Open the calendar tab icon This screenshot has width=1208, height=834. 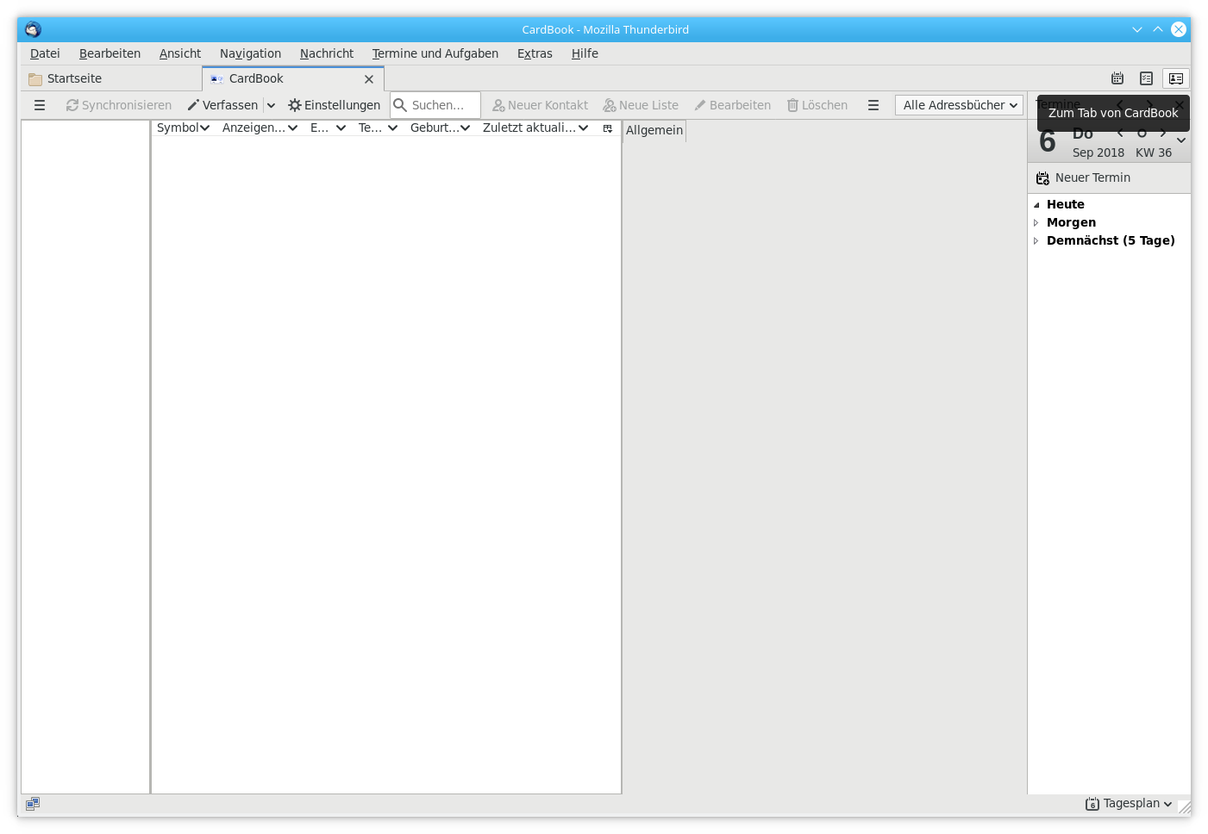click(1117, 78)
